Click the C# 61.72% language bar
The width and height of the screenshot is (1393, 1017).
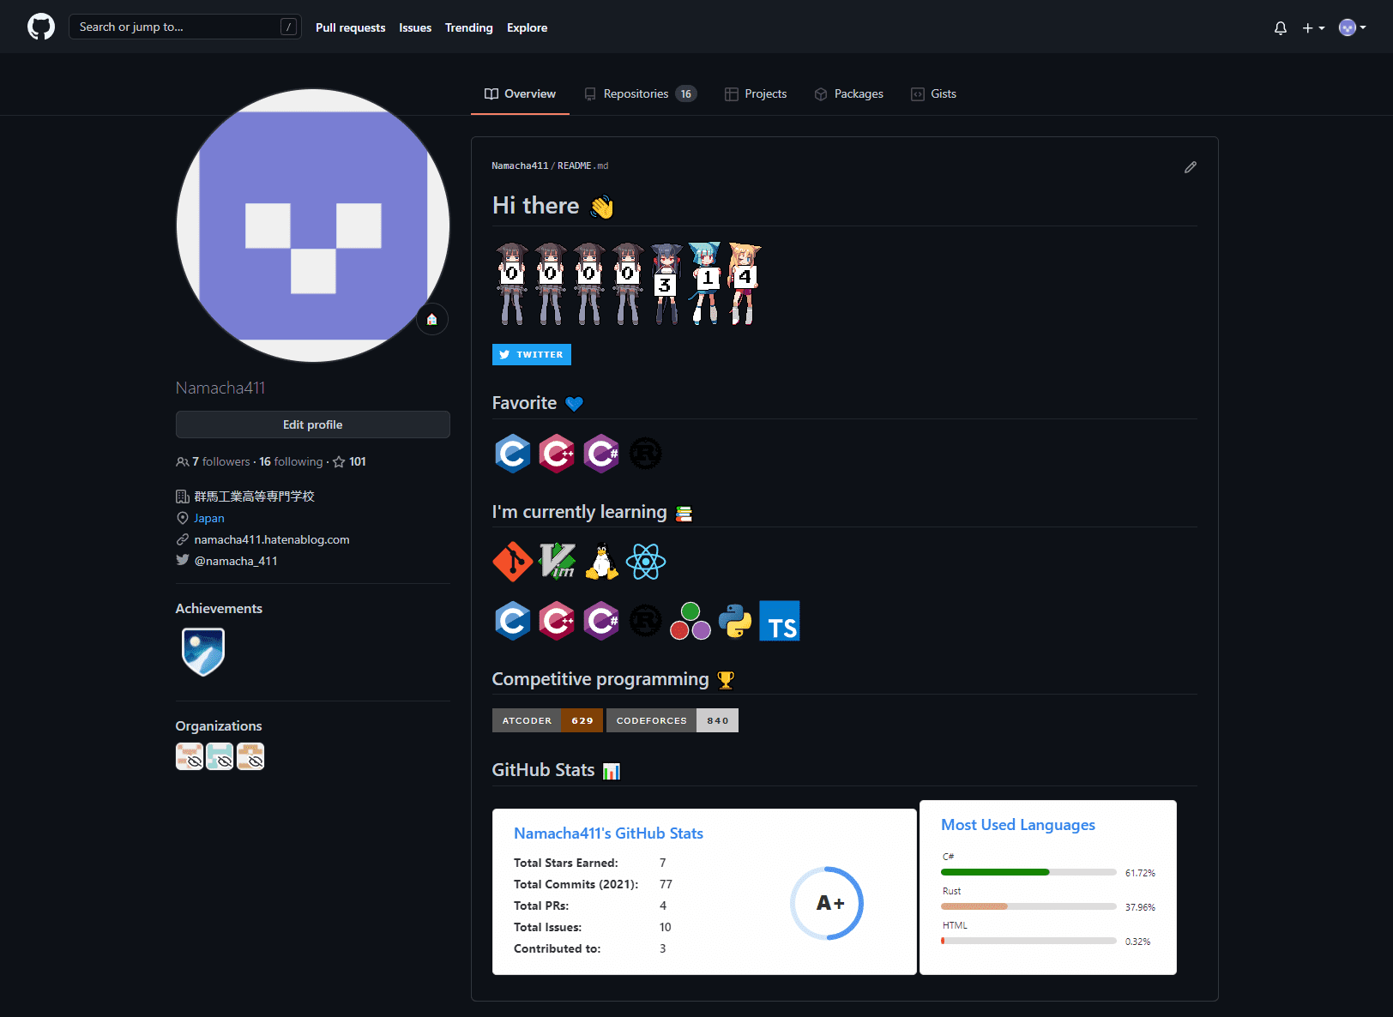(1028, 872)
